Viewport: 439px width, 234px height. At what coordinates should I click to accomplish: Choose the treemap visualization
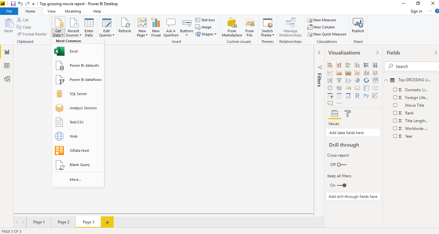[375, 80]
